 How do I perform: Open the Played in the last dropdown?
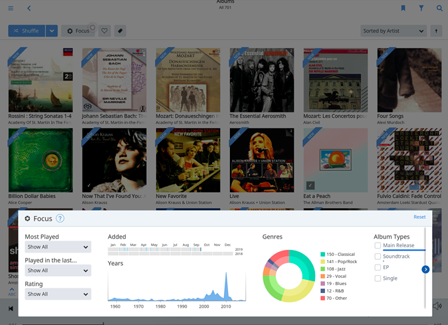click(x=58, y=271)
